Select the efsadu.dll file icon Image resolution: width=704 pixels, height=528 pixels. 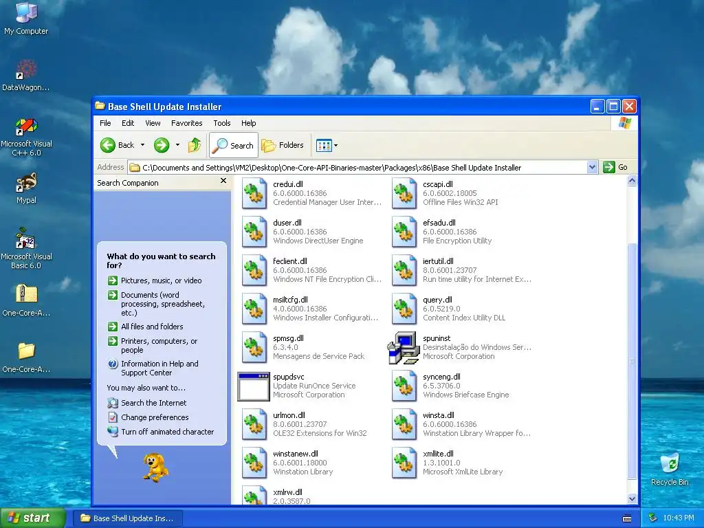pyautogui.click(x=404, y=232)
